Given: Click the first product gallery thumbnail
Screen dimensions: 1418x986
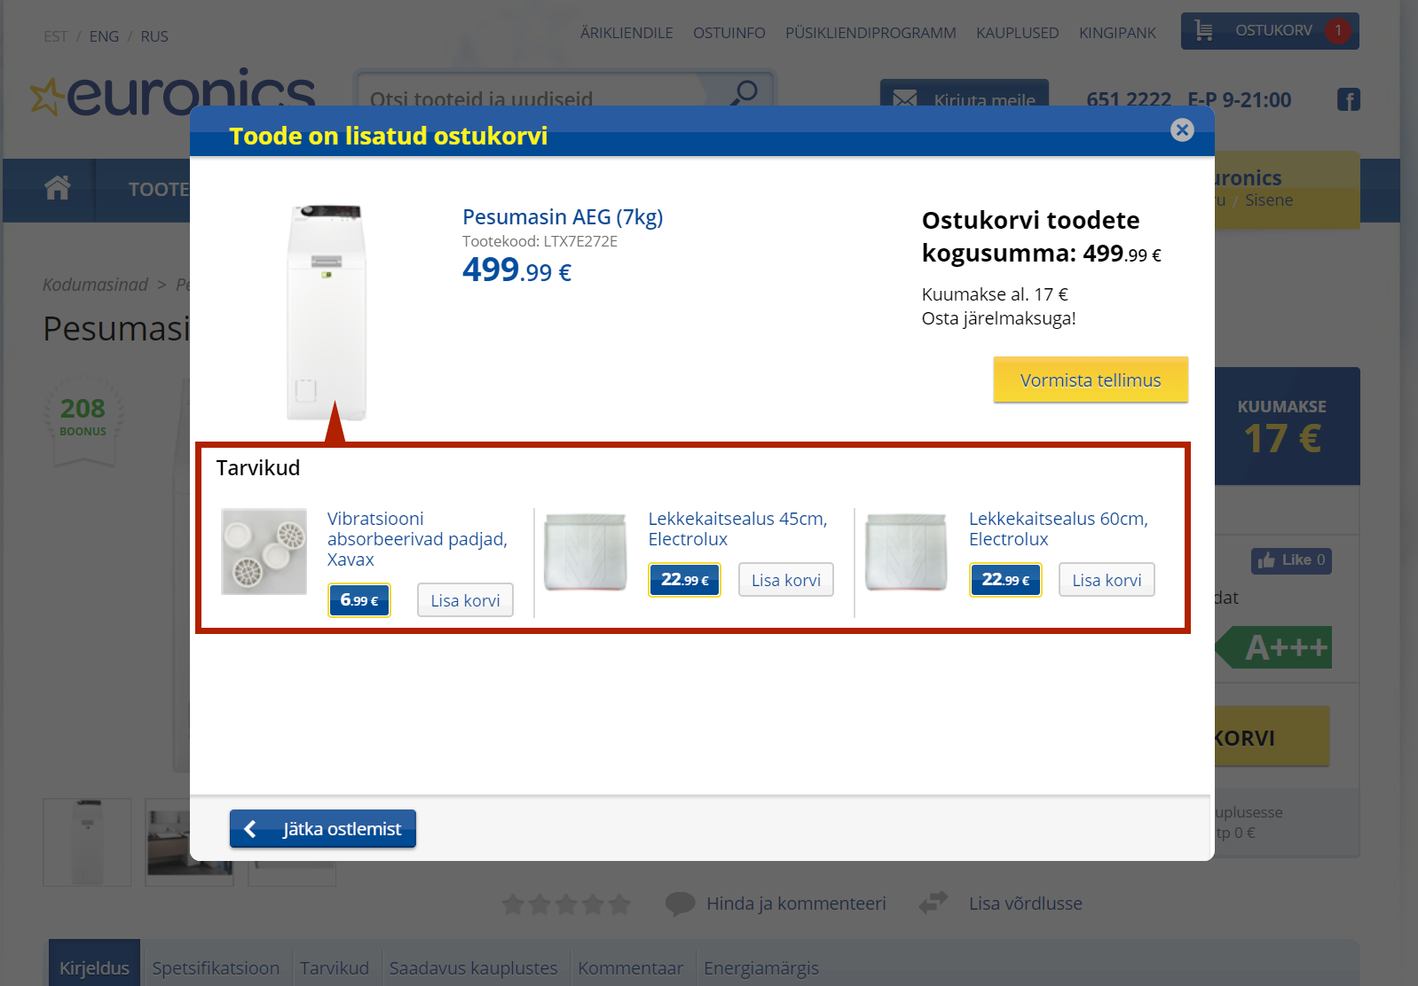Looking at the screenshot, I should click(x=87, y=841).
